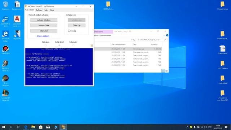Image resolution: width=231 pixels, height=130 pixels.
Task: Open Microsoft Store from taskbar
Action: click(x=40, y=127)
